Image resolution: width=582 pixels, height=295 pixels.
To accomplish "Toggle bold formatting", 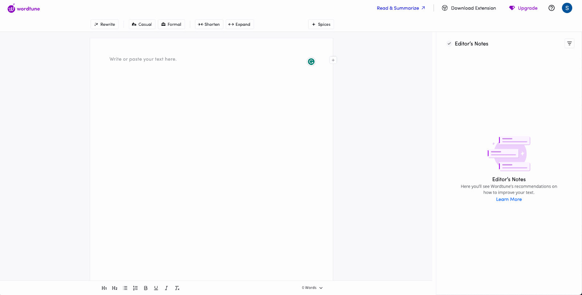I will coord(145,288).
